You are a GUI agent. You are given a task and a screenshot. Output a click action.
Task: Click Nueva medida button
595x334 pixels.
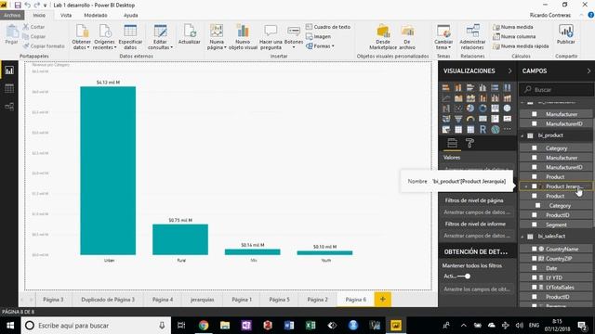513,27
